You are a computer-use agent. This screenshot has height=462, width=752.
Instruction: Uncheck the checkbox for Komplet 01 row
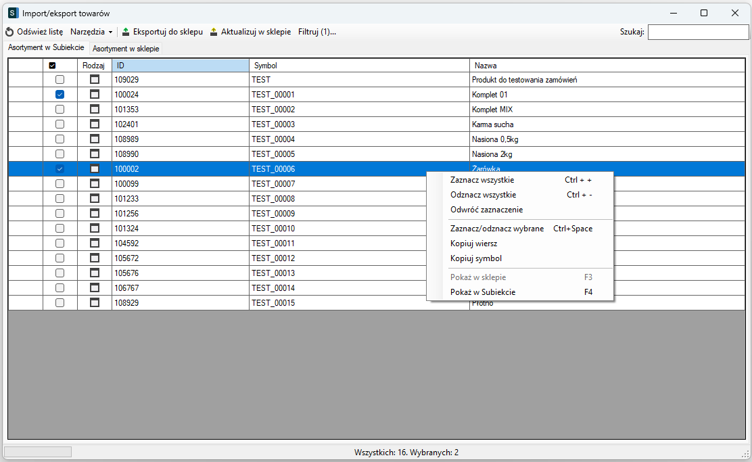pos(60,95)
